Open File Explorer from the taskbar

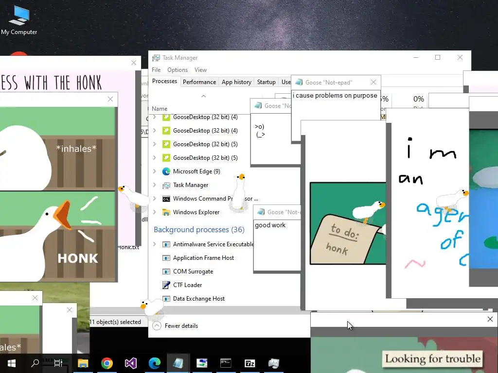pos(83,363)
